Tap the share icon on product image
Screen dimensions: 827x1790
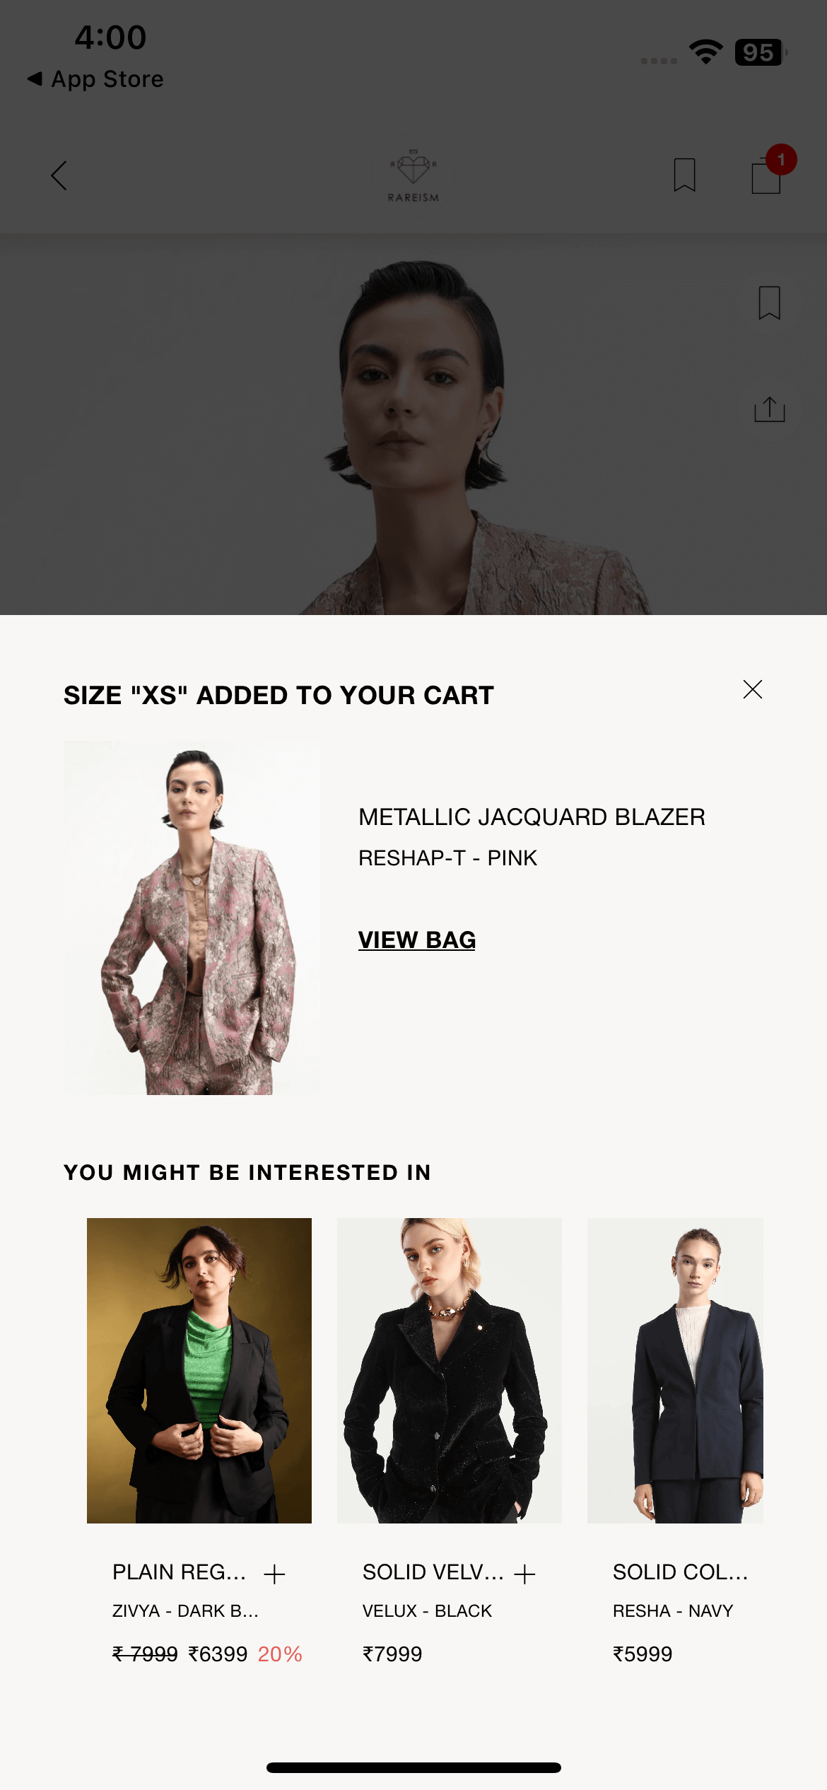tap(769, 409)
